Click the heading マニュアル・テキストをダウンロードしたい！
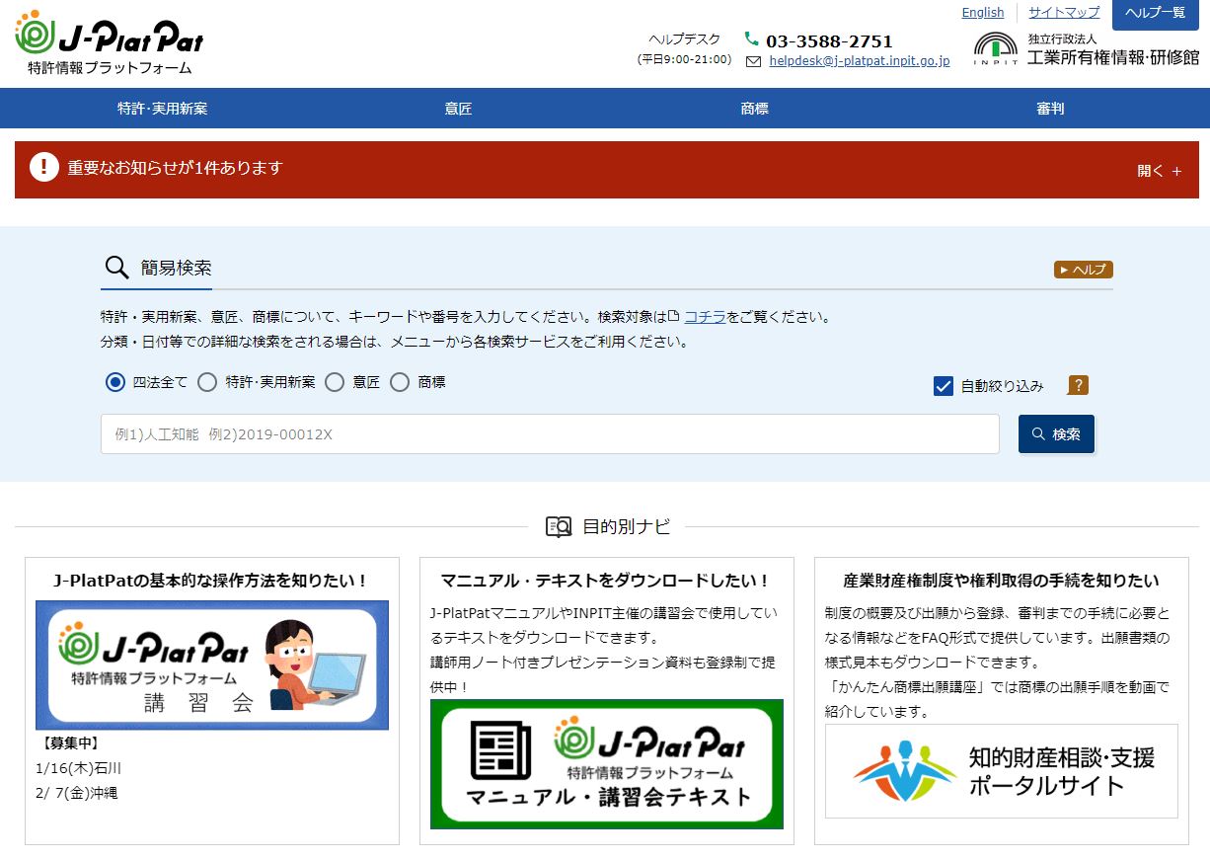The image size is (1210, 860). click(x=606, y=581)
